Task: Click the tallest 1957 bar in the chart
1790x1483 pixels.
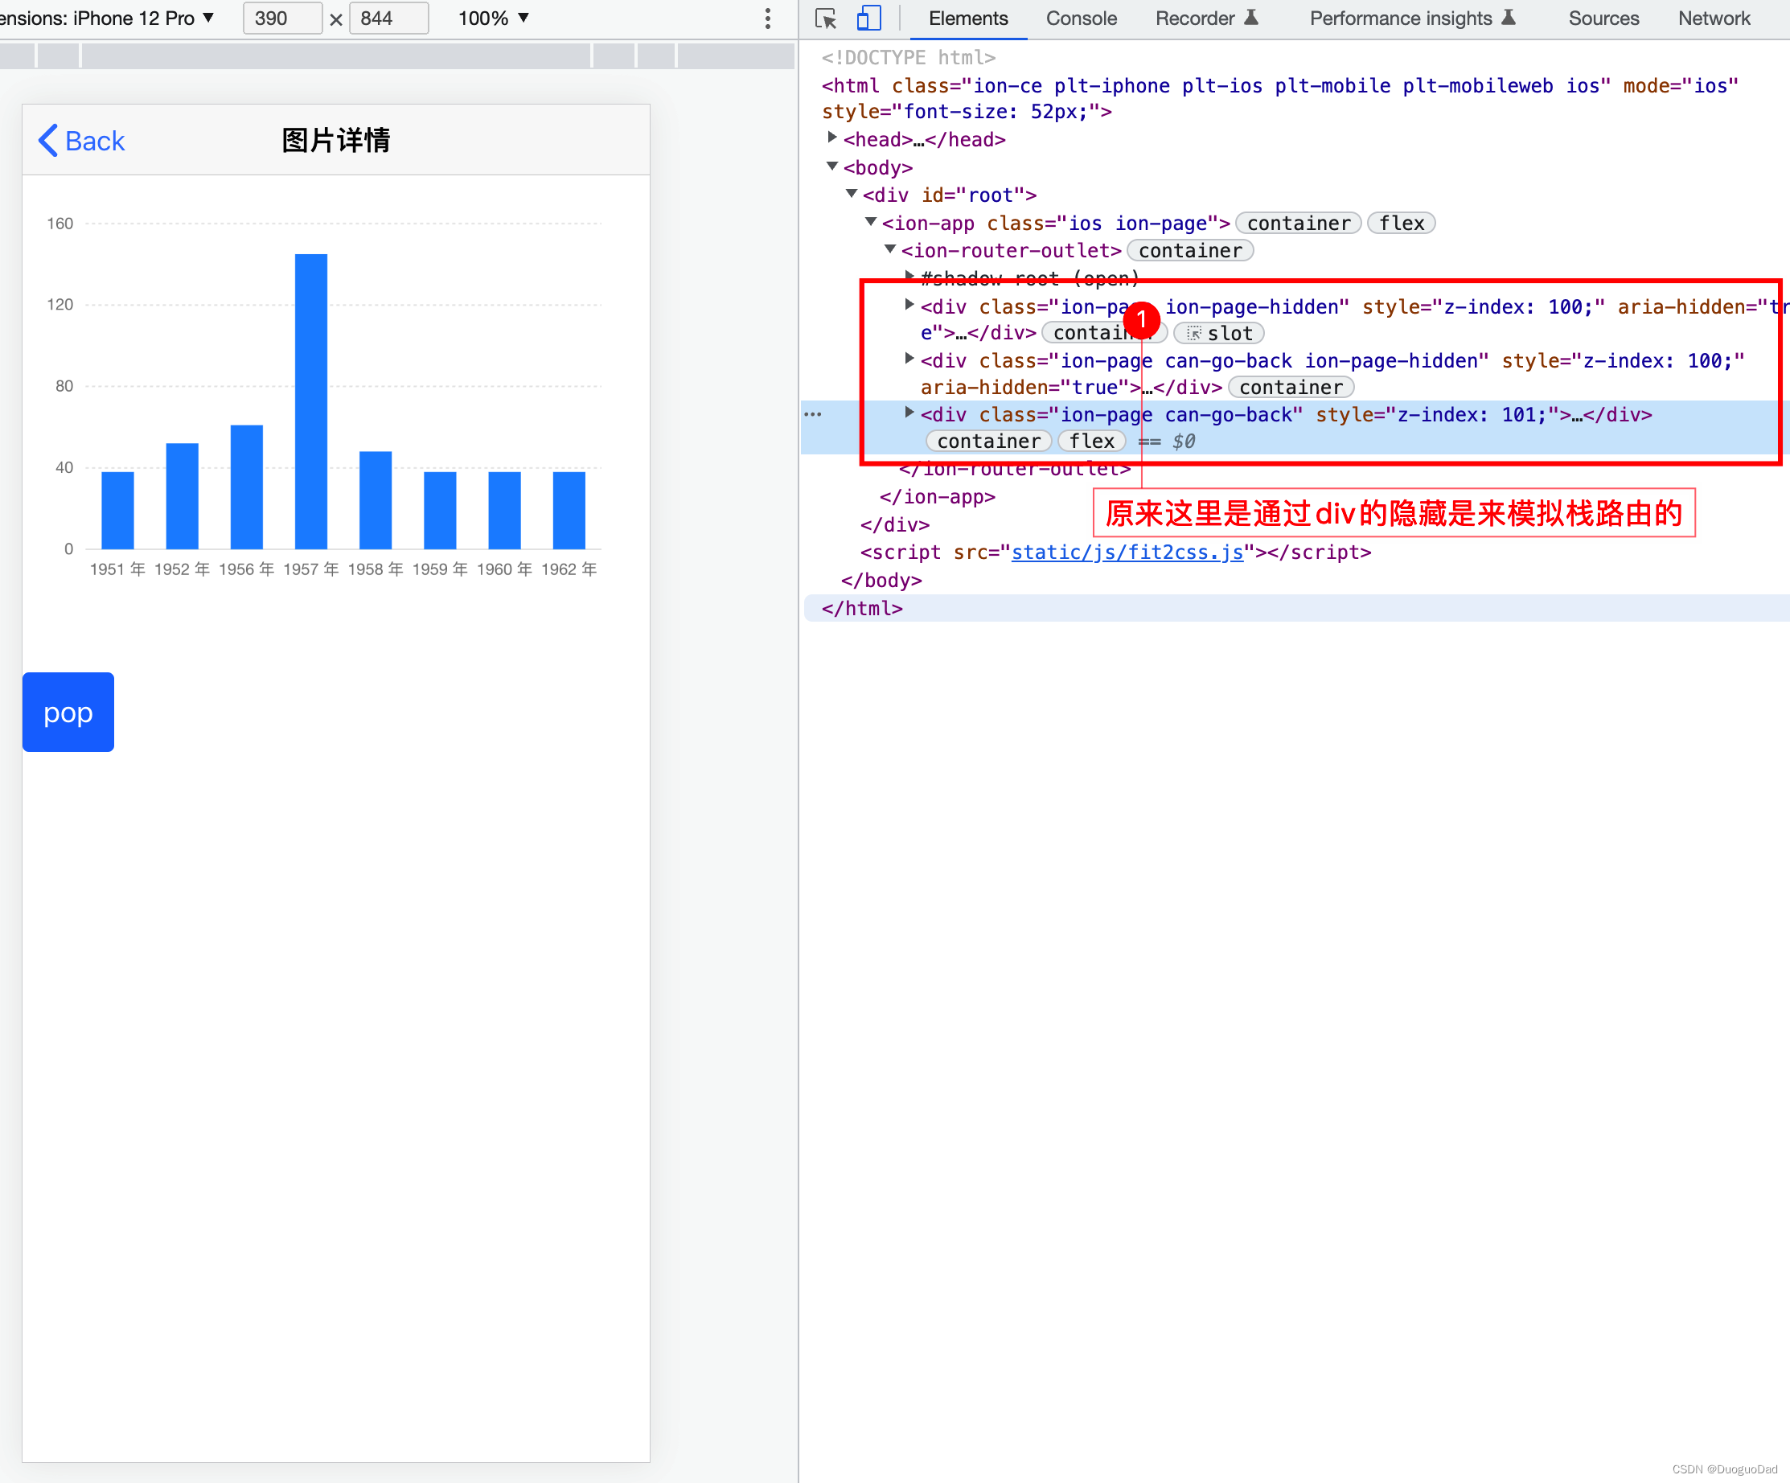Action: tap(311, 401)
